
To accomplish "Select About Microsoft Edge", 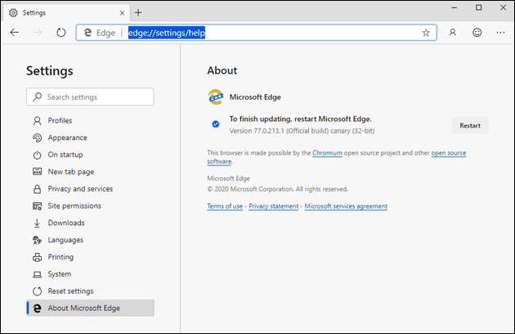I will pos(90,309).
